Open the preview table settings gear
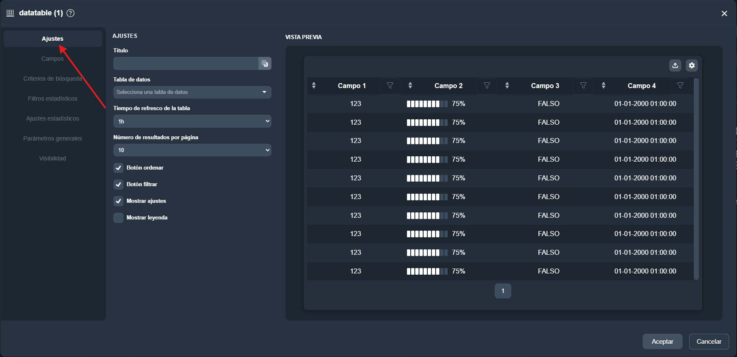 click(692, 65)
